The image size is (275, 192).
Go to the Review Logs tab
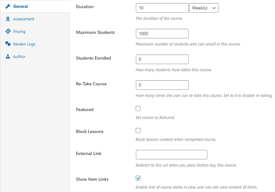pos(24,44)
